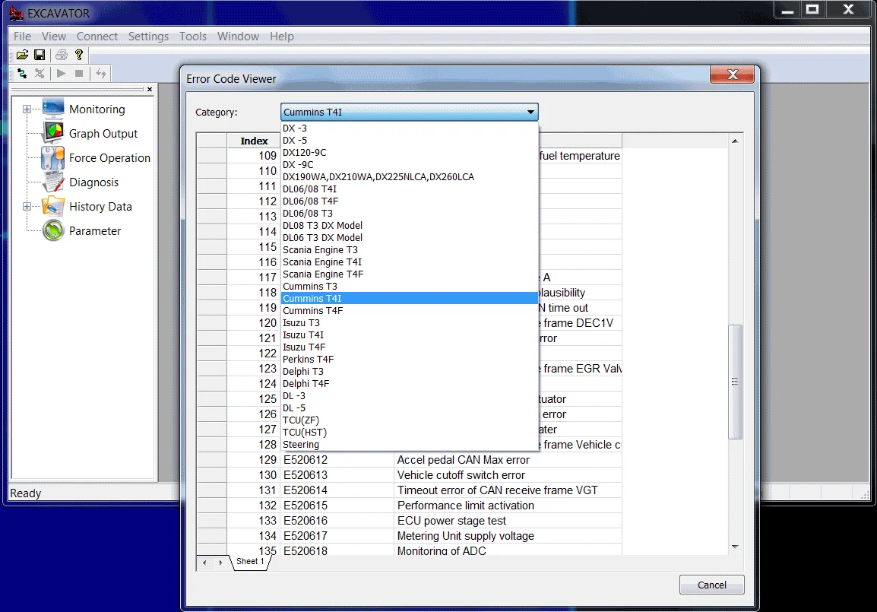This screenshot has height=612, width=877.
Task: Select Perkins T4F in the category list
Action: [x=309, y=360]
